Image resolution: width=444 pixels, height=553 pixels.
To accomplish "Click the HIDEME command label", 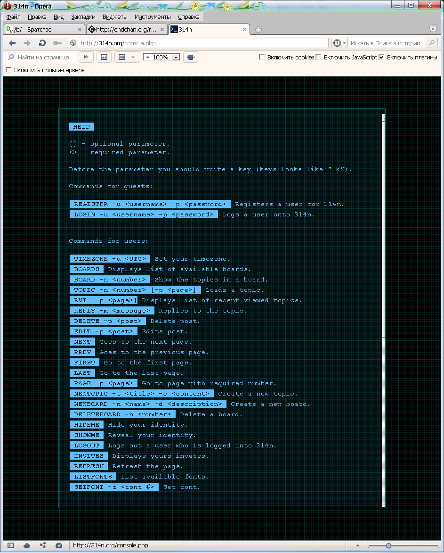I will (87, 425).
